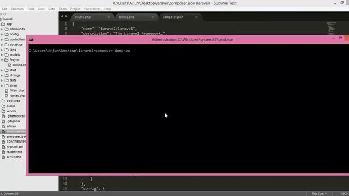349x196 pixels.
Task: Open the Selection menu
Action: pyautogui.click(x=17, y=9)
